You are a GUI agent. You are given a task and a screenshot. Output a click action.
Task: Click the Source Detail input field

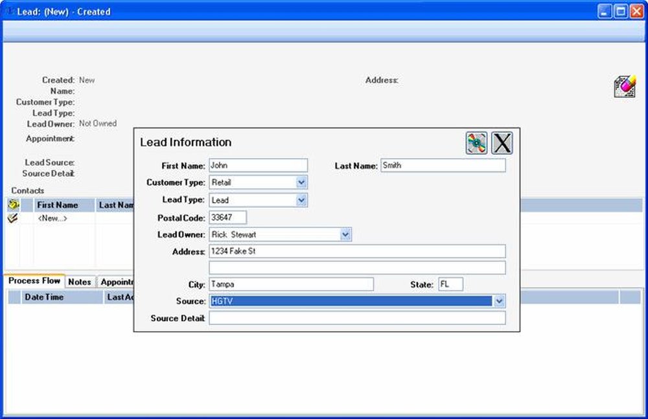[x=357, y=318]
